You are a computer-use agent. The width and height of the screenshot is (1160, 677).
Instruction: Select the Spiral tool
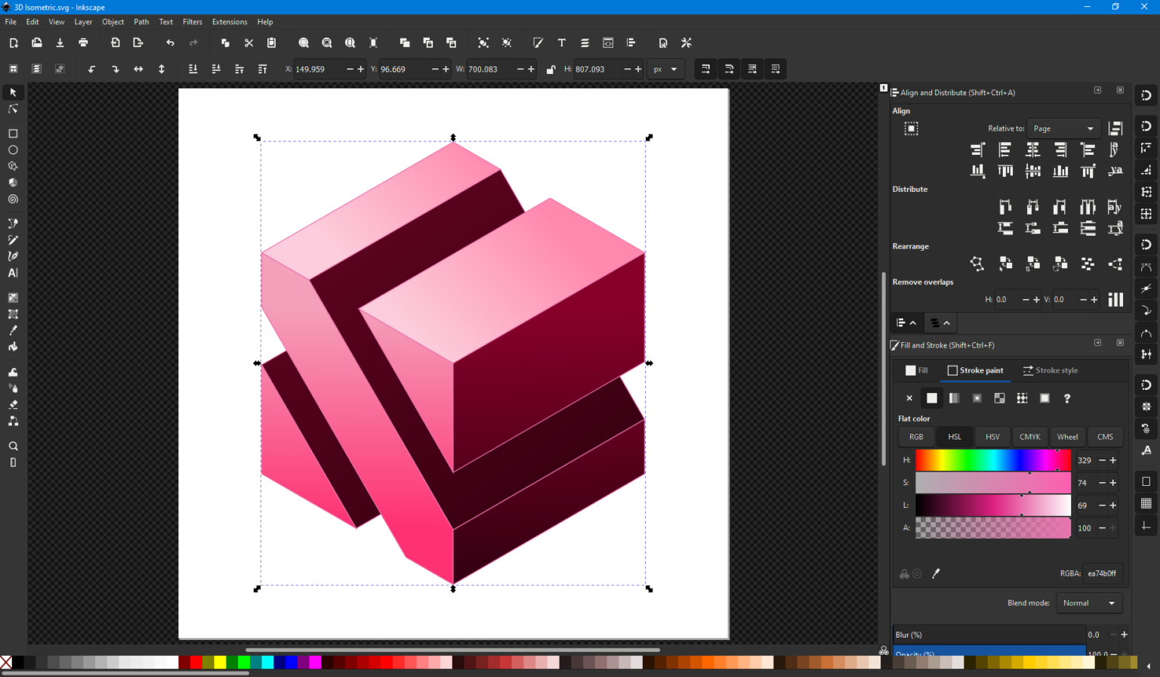tap(12, 199)
